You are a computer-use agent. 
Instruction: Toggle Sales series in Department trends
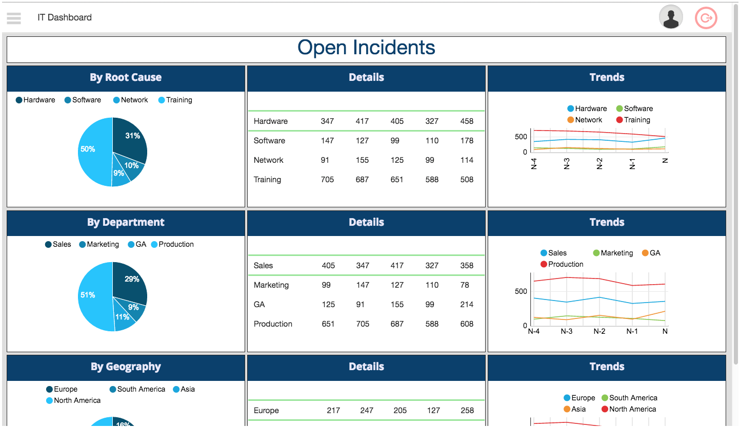[554, 253]
